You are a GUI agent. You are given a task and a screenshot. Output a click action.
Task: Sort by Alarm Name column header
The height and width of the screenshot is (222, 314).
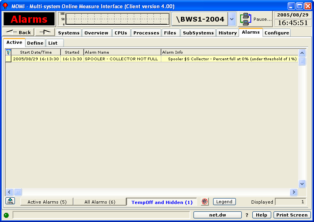point(122,52)
